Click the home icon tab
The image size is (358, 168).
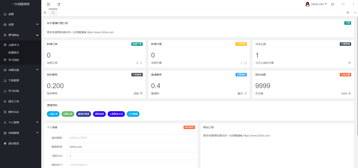pyautogui.click(x=53, y=12)
